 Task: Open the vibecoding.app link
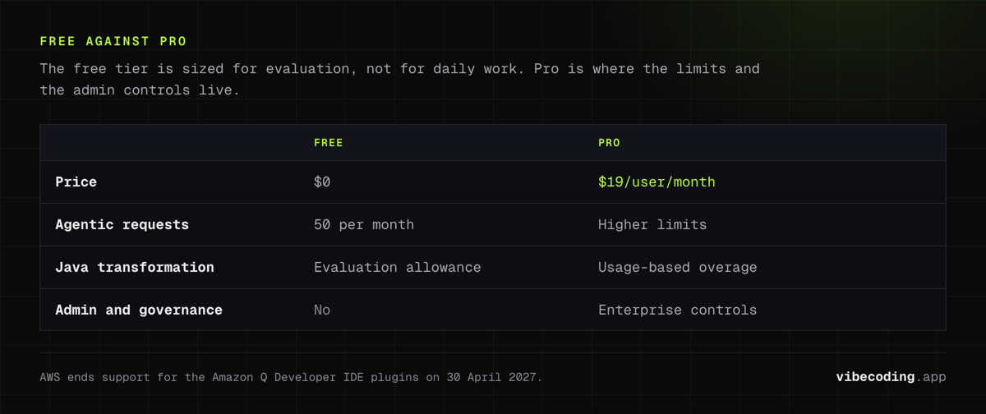coord(891,376)
